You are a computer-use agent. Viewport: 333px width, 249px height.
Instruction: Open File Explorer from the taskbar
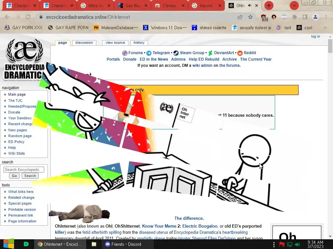[x=94, y=244]
